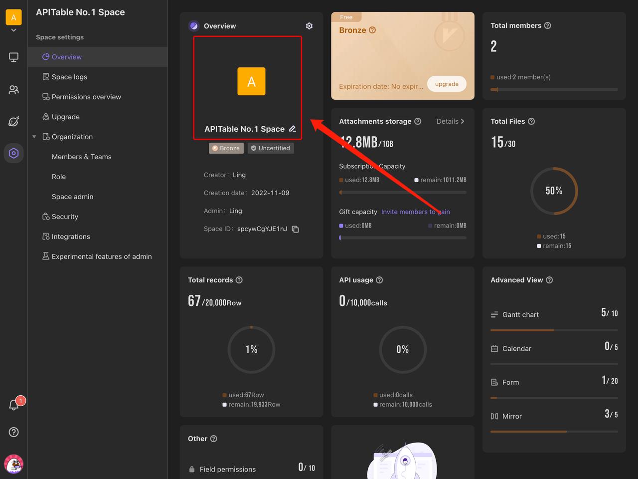Click the 0% API usage ring chart

tap(403, 349)
